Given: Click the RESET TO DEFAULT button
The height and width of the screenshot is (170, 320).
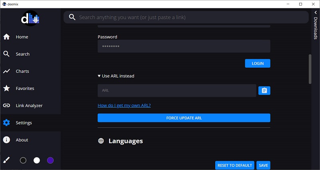Looking at the screenshot, I should (235, 165).
